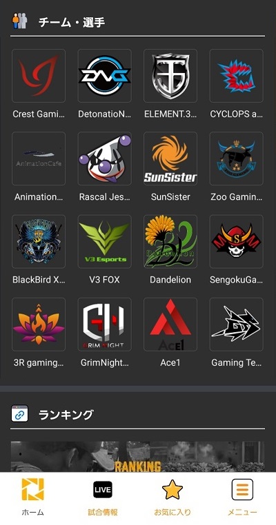Open the お気に入り favorites tab

[172, 497]
